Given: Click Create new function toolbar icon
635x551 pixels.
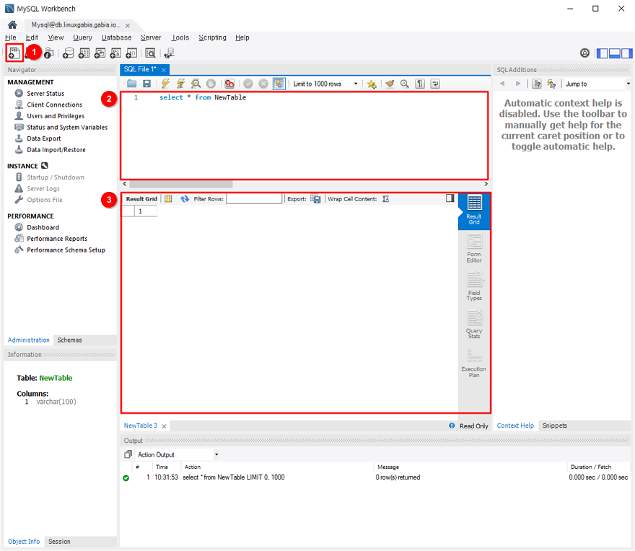Looking at the screenshot, I should pos(131,53).
